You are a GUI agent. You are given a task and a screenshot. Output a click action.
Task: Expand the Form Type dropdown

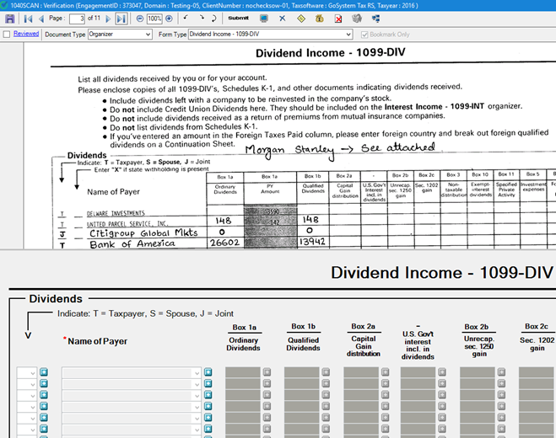coord(348,35)
